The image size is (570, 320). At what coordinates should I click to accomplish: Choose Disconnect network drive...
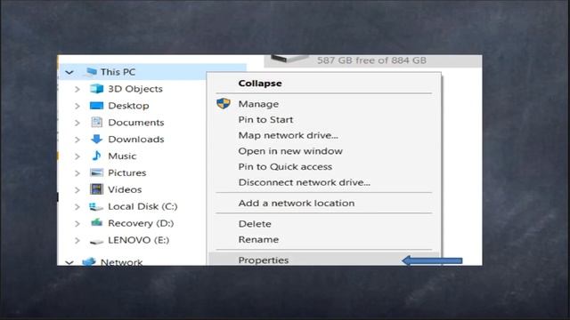pyautogui.click(x=304, y=182)
